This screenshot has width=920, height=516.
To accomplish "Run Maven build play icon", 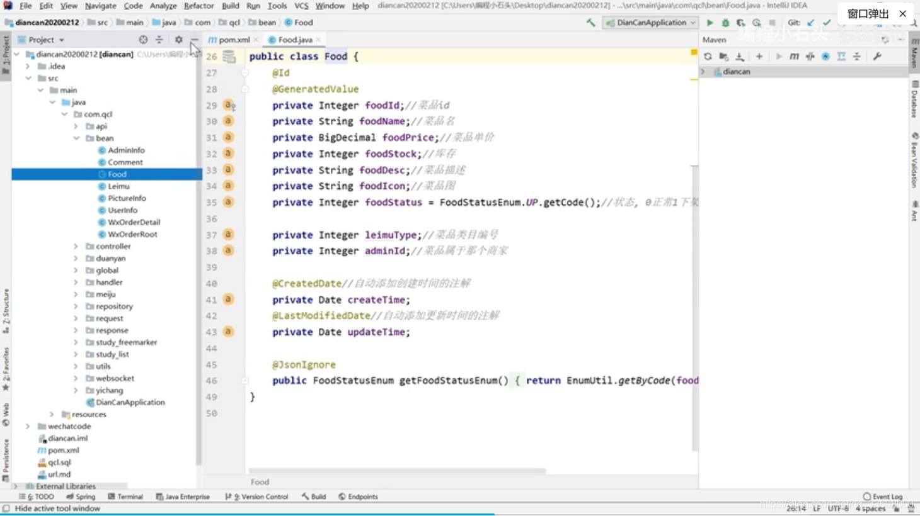I will [x=779, y=57].
